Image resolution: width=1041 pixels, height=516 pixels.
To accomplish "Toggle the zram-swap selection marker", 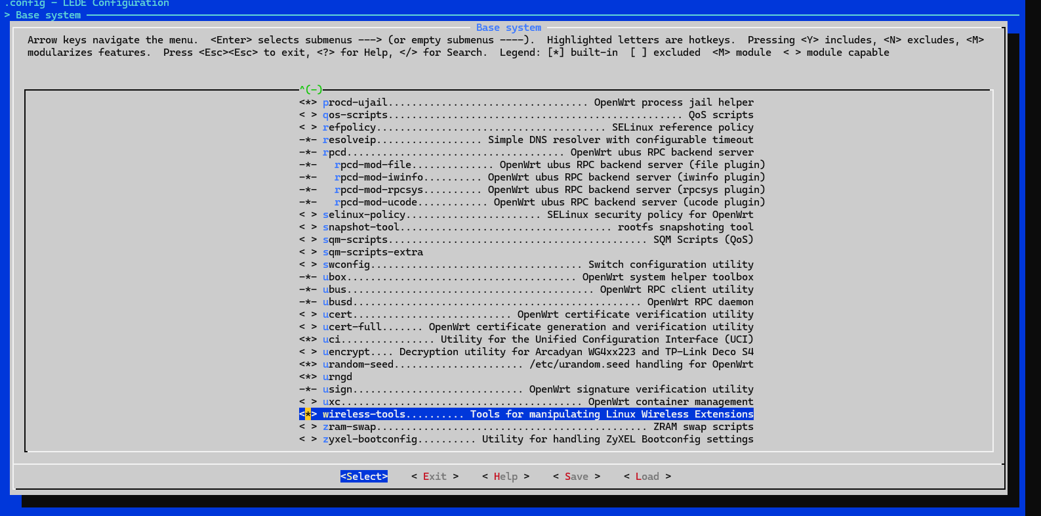I will pos(308,427).
